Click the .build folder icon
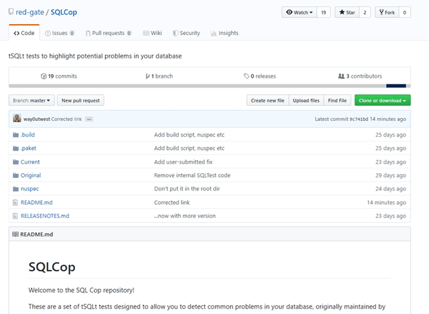 pyautogui.click(x=15, y=135)
